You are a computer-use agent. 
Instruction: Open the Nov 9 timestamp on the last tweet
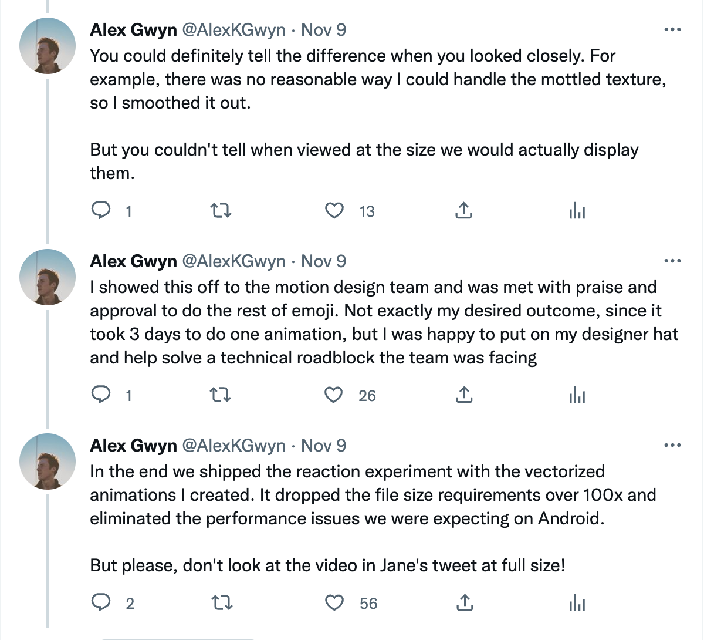(x=323, y=446)
